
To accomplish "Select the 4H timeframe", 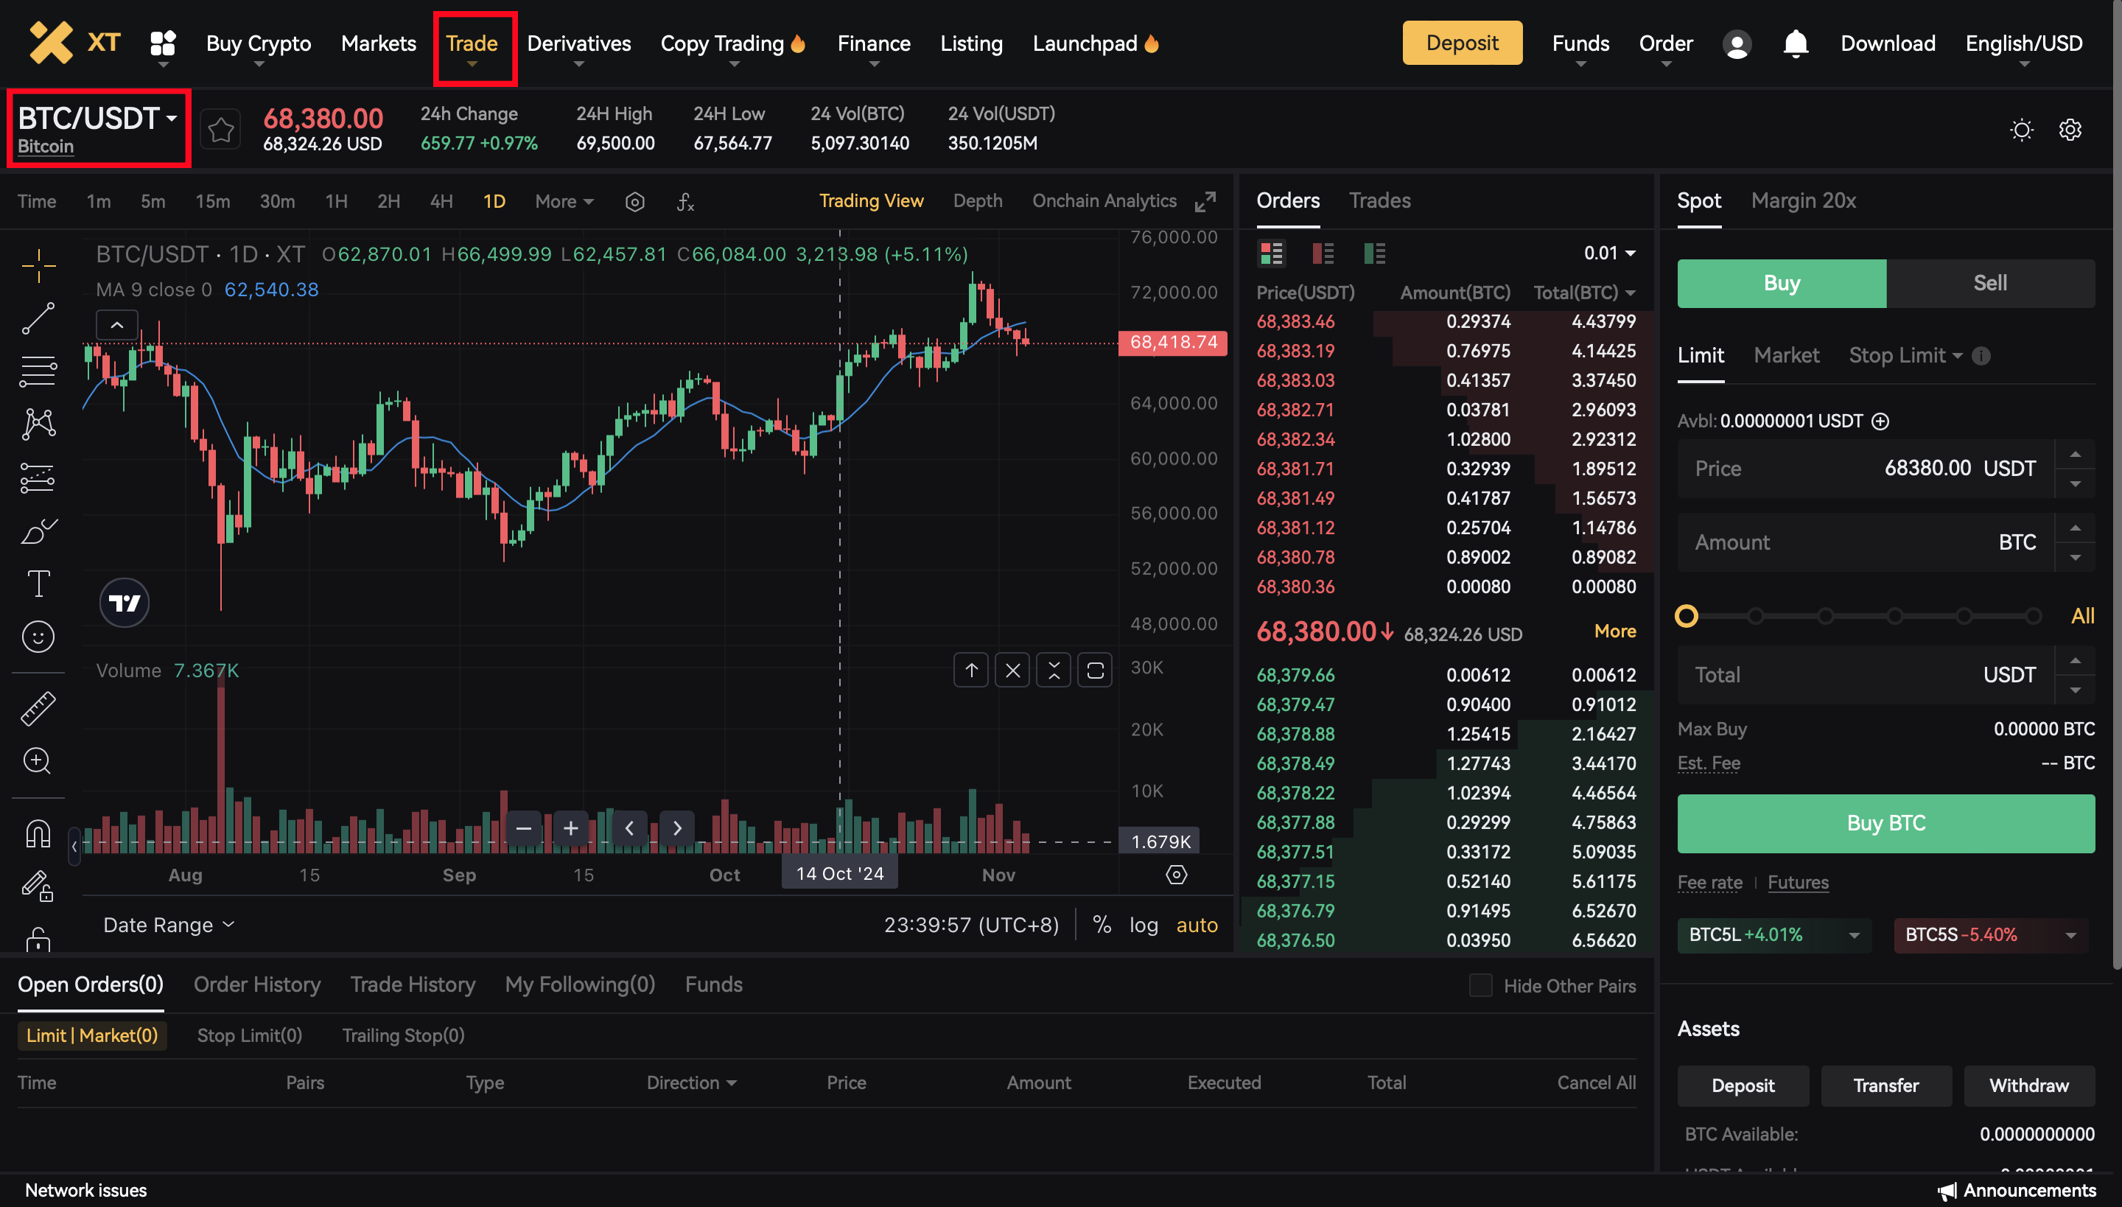I will 441,201.
